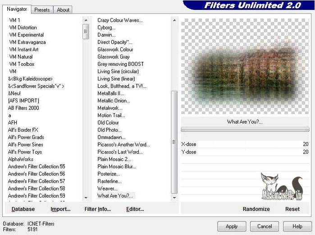
Task: Select VM Extravaganza category
Action: 27,42
